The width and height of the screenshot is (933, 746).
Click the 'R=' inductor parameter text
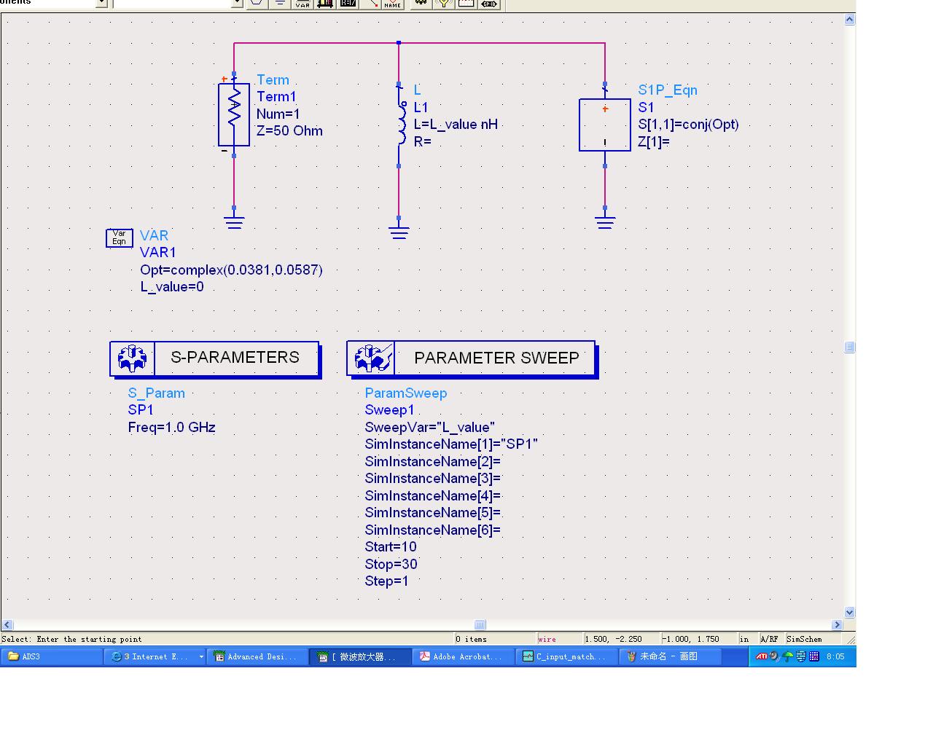coord(423,142)
